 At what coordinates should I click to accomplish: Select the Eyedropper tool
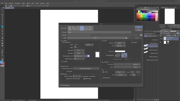pos(2,24)
